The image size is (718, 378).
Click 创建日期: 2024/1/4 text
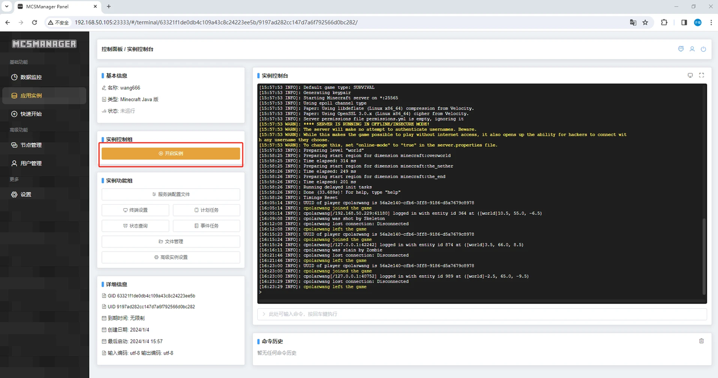pyautogui.click(x=128, y=330)
